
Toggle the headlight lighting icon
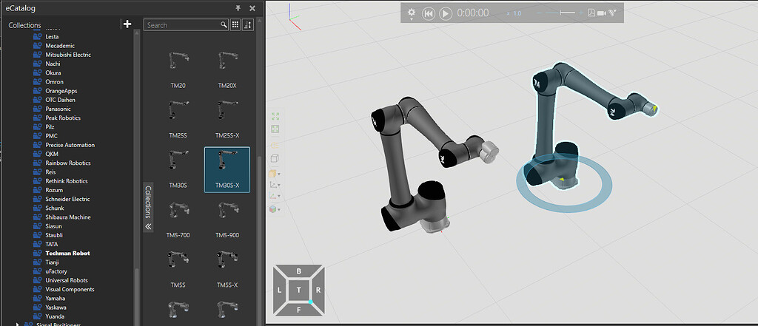tap(275, 145)
